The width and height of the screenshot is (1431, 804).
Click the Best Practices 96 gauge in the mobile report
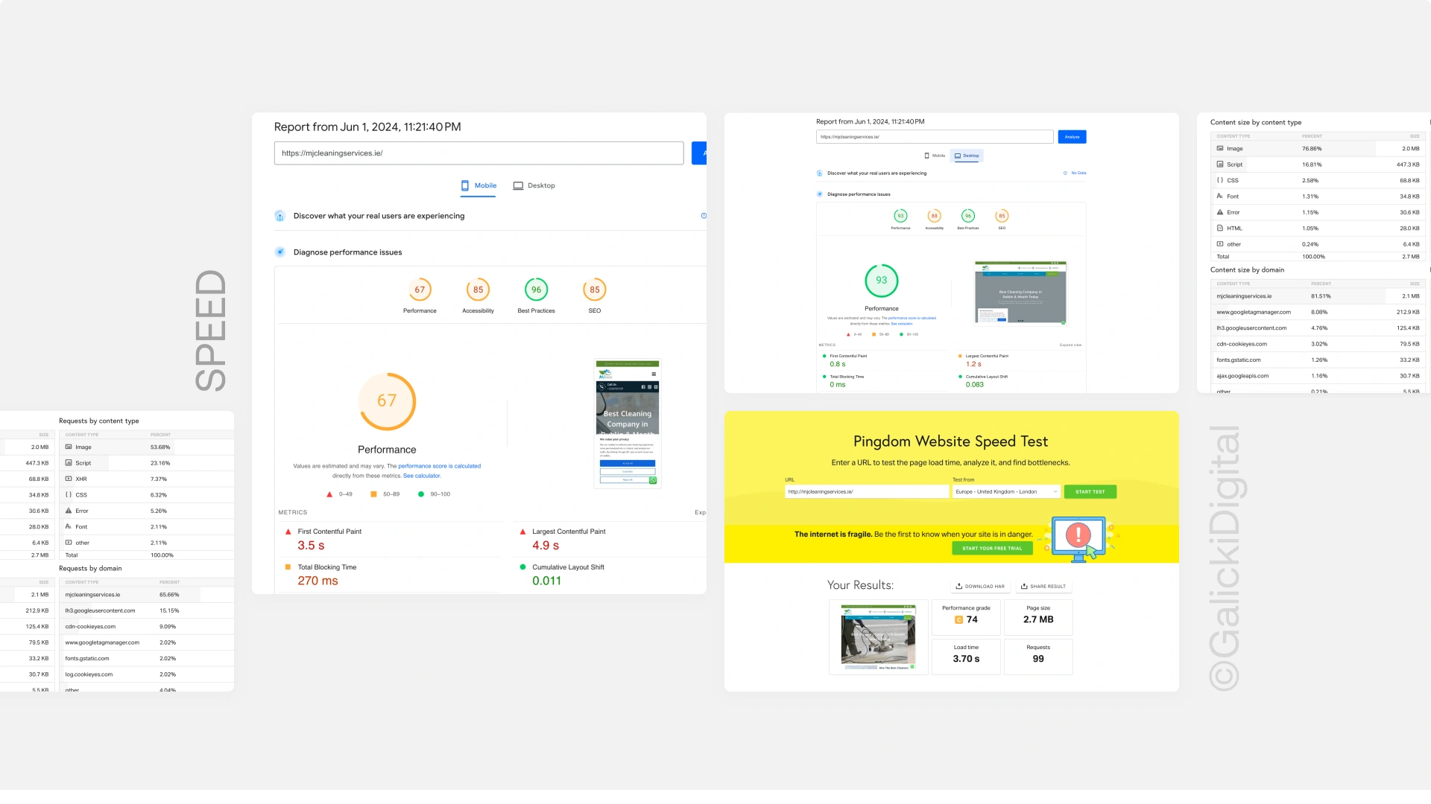point(536,290)
